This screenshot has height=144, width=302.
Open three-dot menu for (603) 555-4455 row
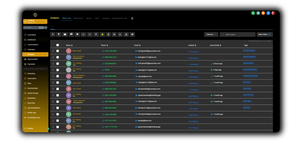[53, 108]
